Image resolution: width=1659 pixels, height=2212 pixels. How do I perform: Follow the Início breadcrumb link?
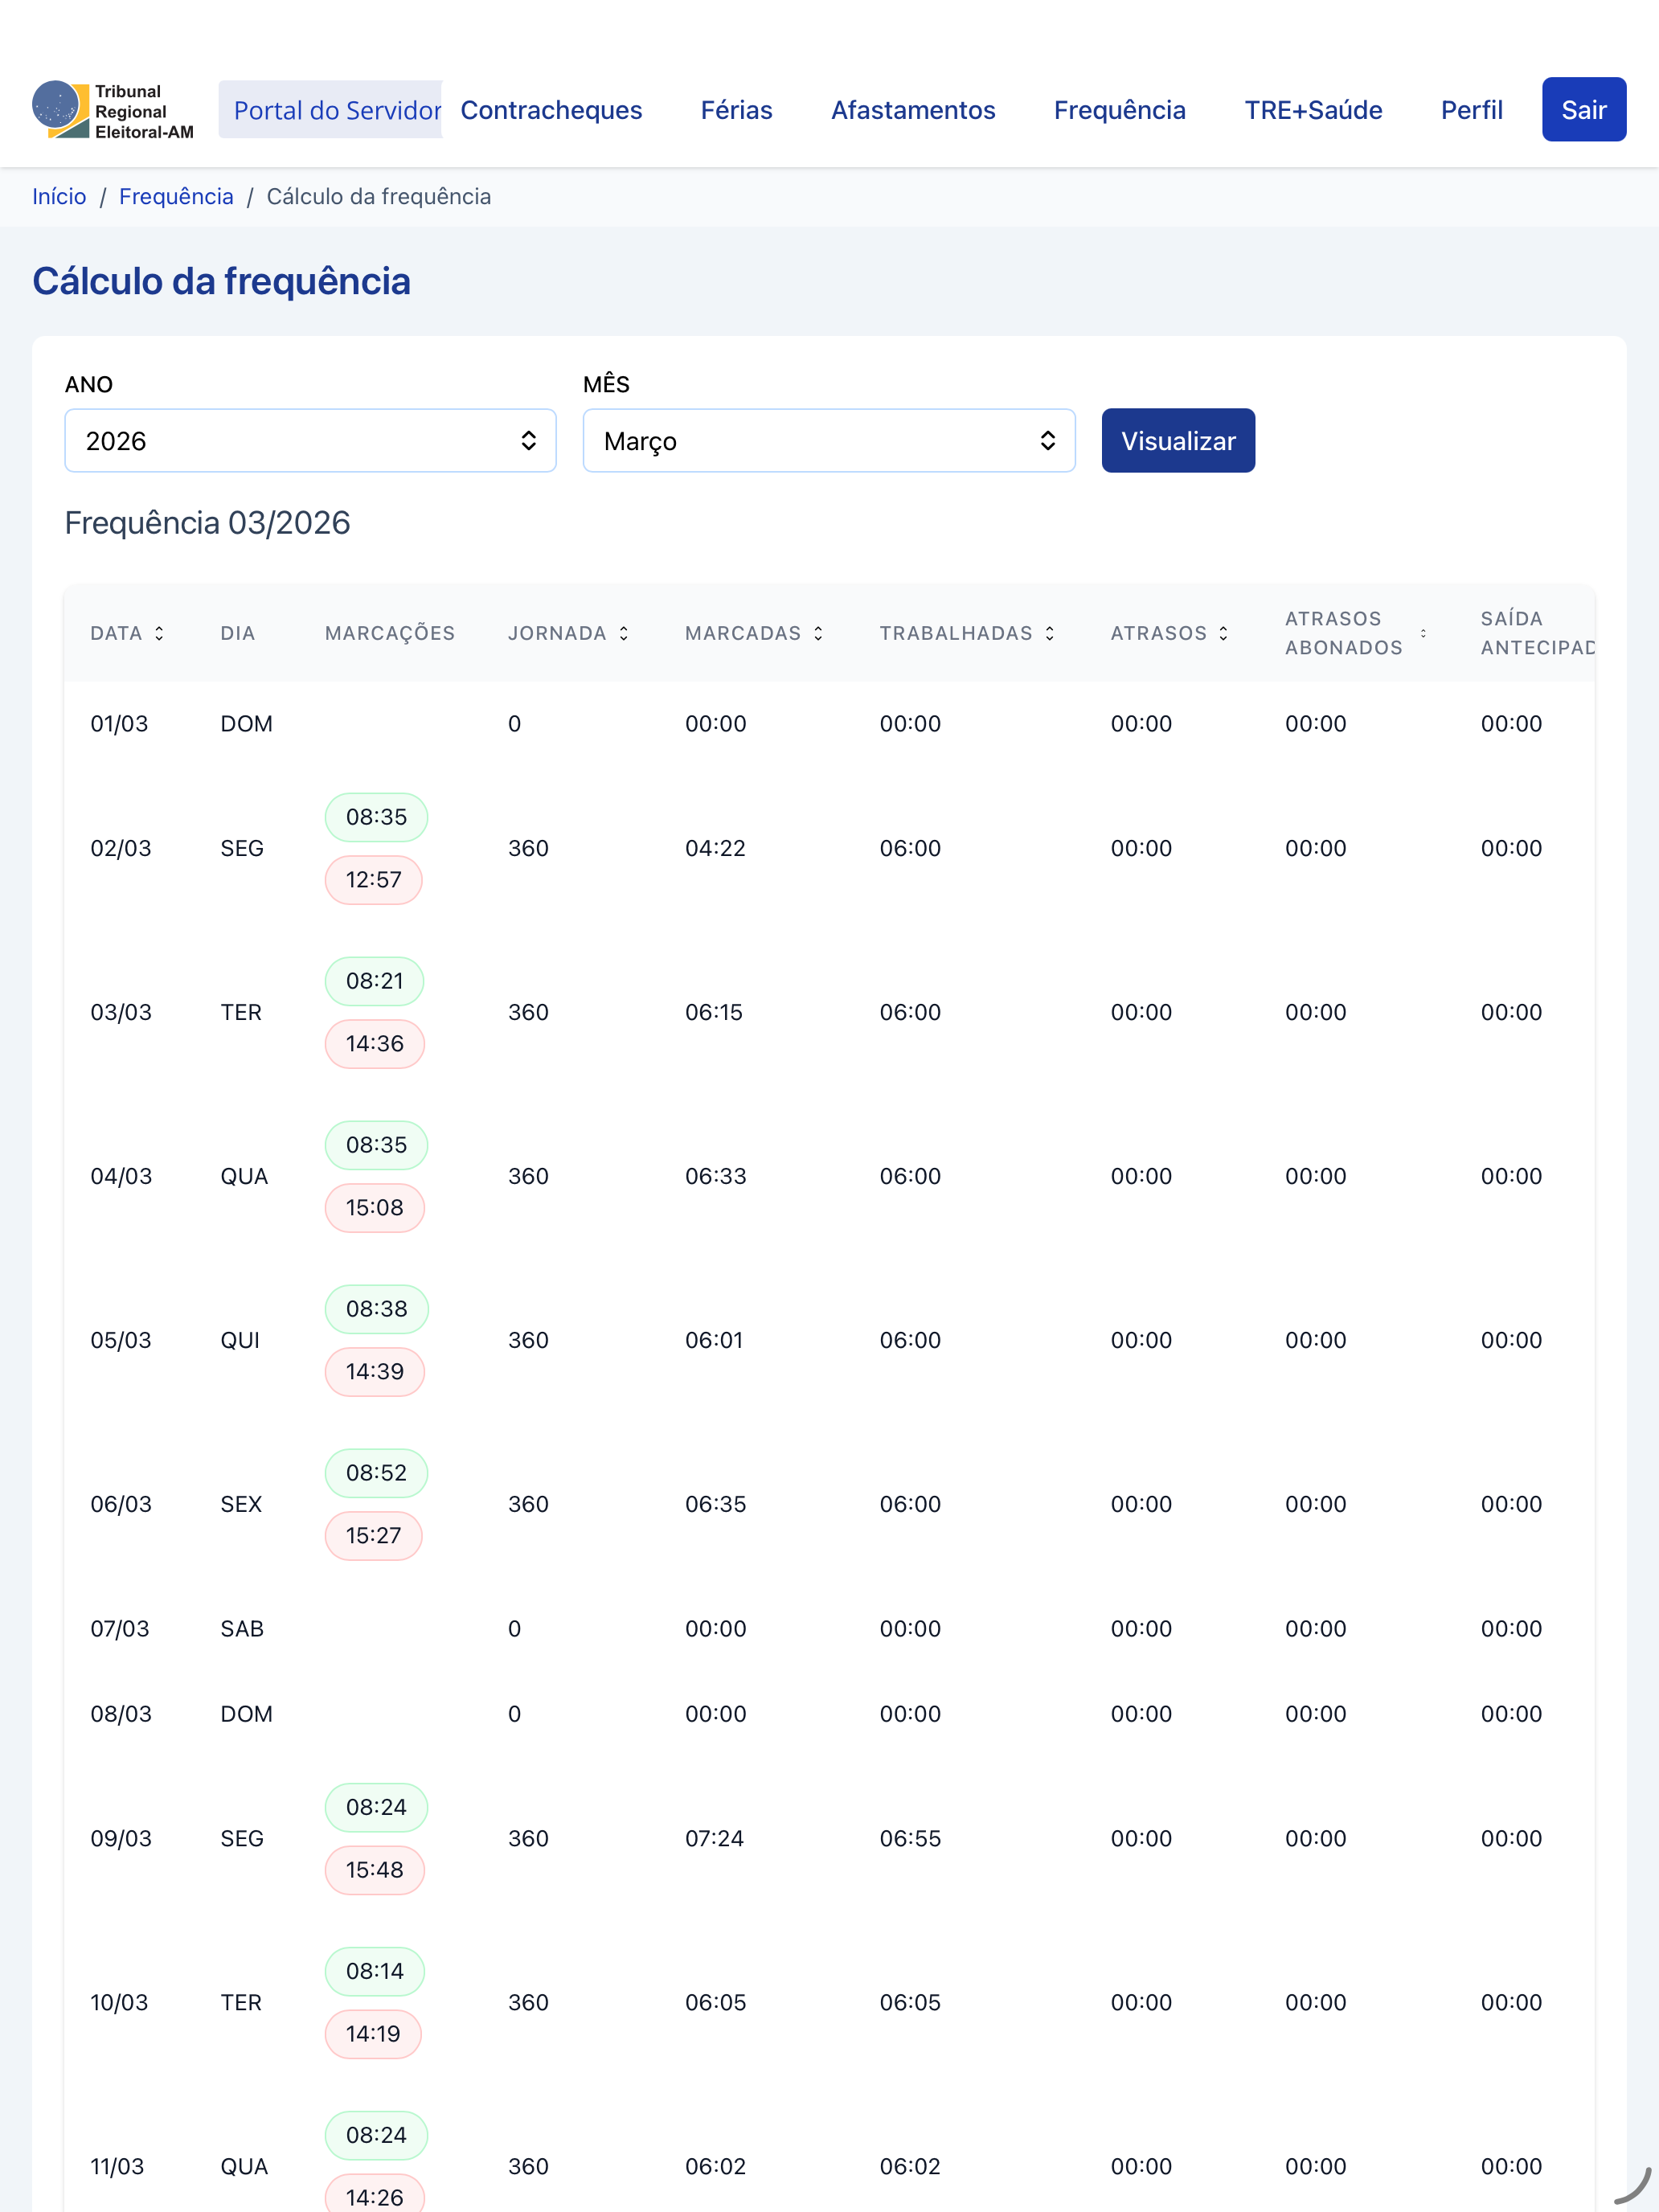tap(59, 197)
